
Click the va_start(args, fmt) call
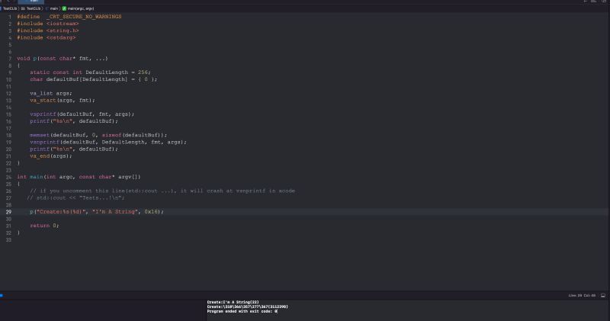63,101
